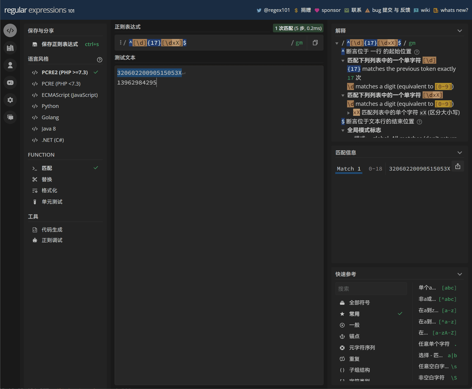The height and width of the screenshot is (389, 472).
Task: Copy regex to clipboard icon
Action: [x=315, y=43]
